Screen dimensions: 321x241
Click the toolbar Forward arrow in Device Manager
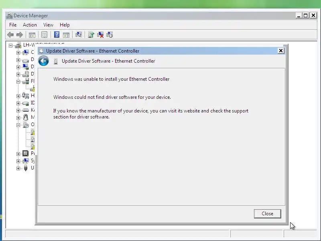pyautogui.click(x=20, y=35)
